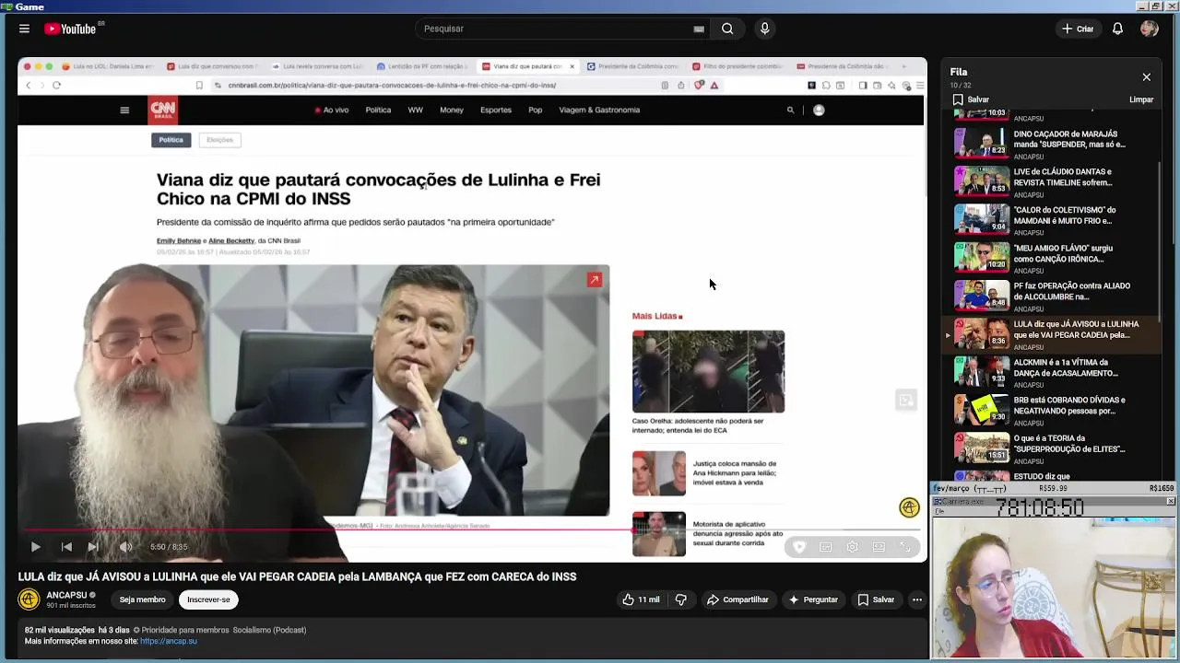Open the account avatar menu

tap(1149, 29)
